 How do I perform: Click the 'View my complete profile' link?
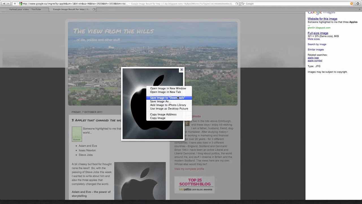(189, 169)
